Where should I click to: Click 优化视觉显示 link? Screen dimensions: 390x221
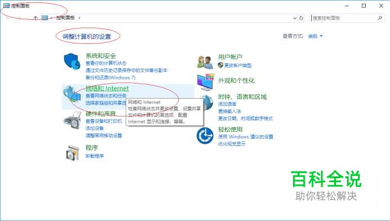click(x=232, y=144)
